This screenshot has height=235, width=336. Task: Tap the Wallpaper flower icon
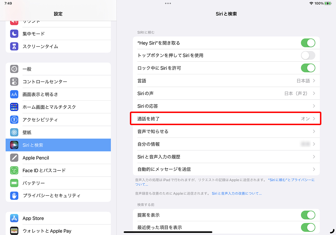[14, 132]
